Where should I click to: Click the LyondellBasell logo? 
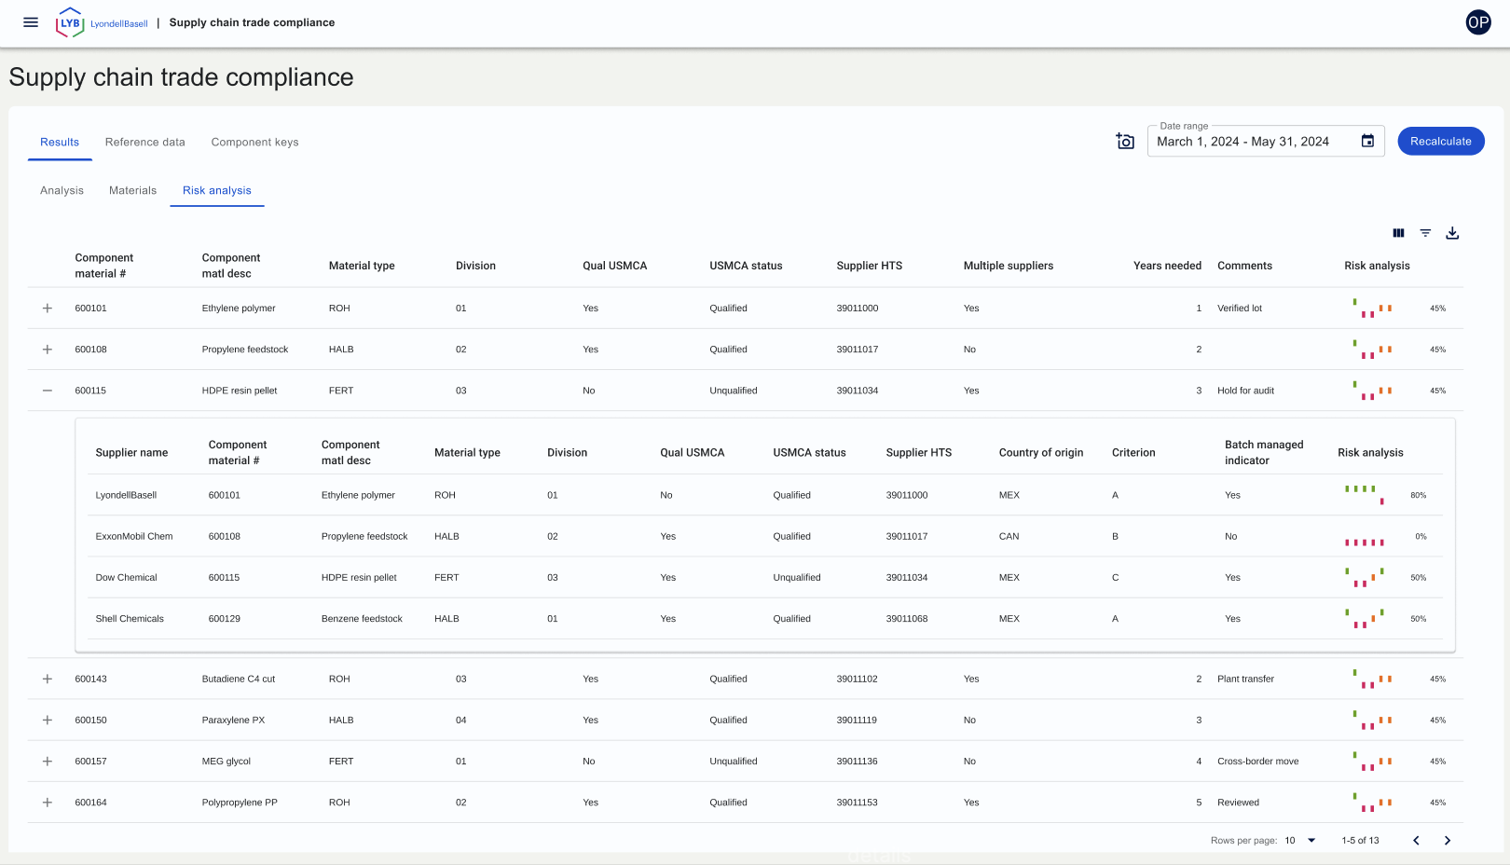[102, 22]
